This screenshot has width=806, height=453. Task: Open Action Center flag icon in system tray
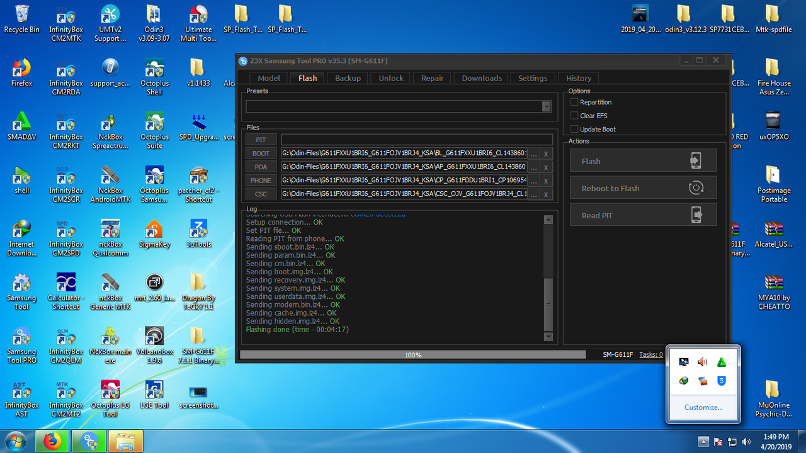click(x=718, y=442)
